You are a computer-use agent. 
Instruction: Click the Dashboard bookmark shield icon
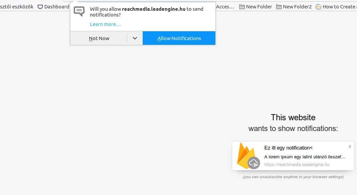(40, 7)
